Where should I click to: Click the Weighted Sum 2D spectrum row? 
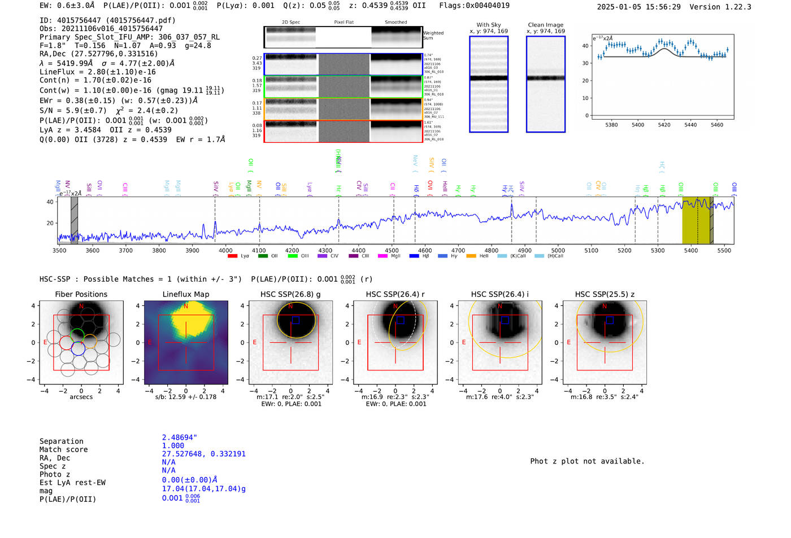point(343,37)
